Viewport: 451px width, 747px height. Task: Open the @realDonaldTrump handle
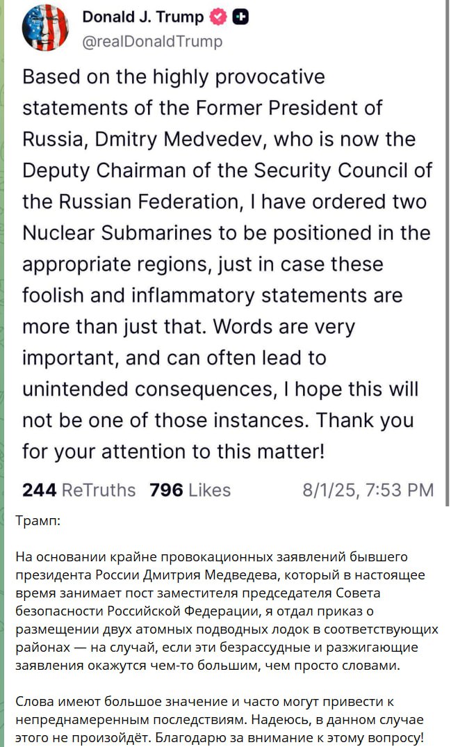pyautogui.click(x=152, y=42)
